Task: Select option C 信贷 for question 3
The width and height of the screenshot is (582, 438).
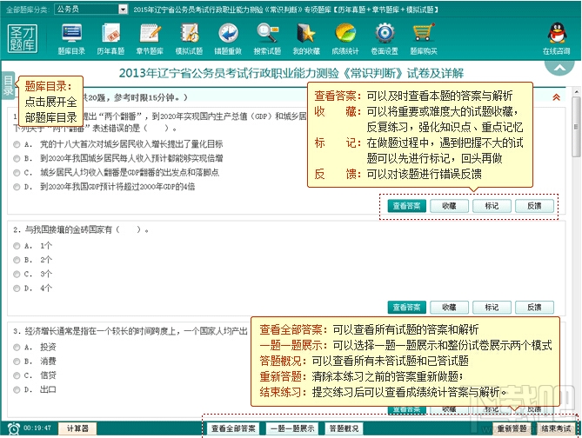Action: 17,375
